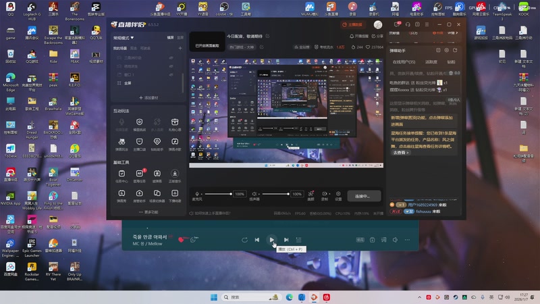Screen dimensions: 540x304
Task: Click 去查看 > in task notice
Action: 401,153
